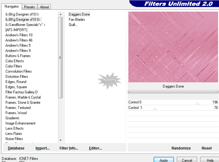The width and height of the screenshot is (219, 162).
Task: Select Filter Factory Gallery D category
Action: click(x=22, y=92)
